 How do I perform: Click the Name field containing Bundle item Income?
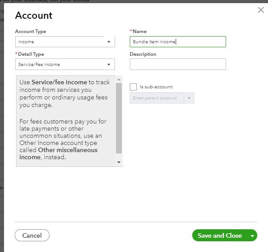(x=177, y=42)
